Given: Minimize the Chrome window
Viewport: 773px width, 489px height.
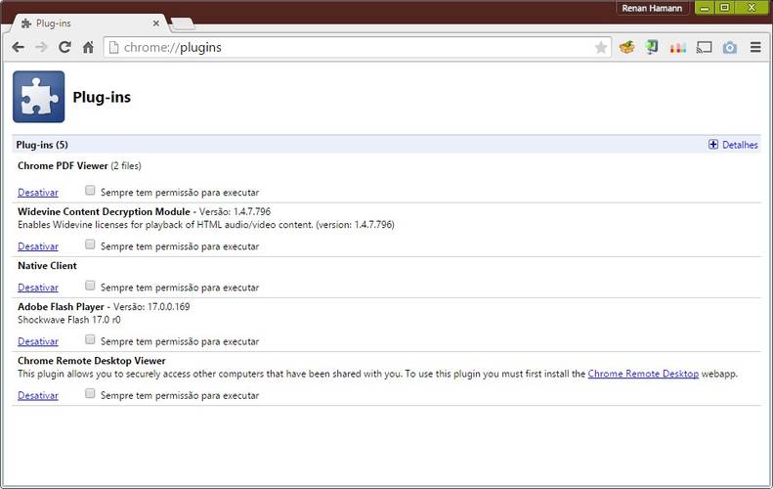Looking at the screenshot, I should [x=705, y=8].
